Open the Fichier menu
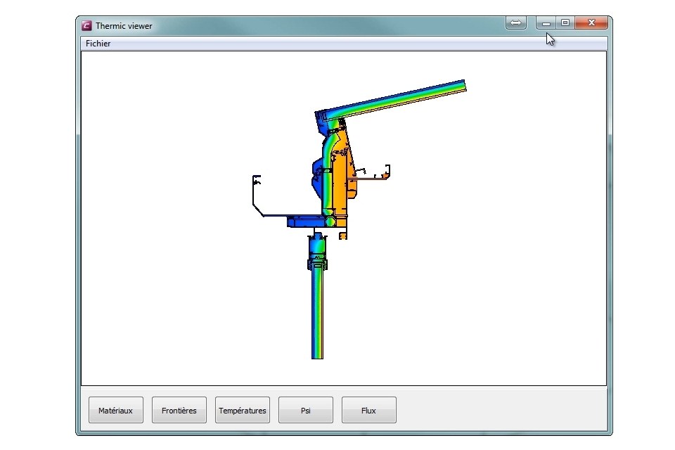The width and height of the screenshot is (675, 450). 98,44
